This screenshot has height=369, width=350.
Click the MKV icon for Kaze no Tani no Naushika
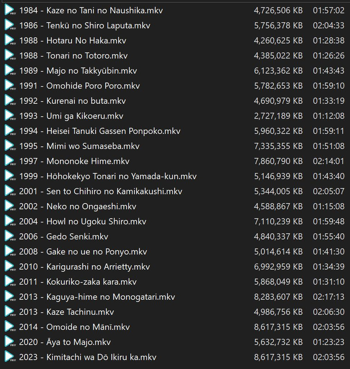[9, 11]
